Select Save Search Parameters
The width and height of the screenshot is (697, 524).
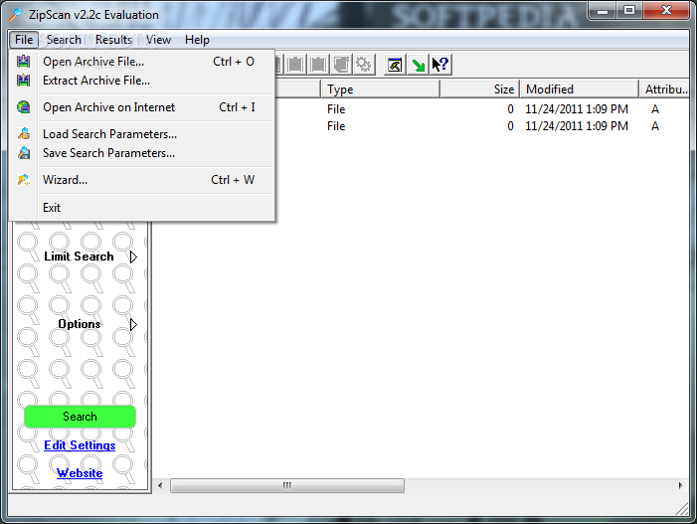[x=141, y=153]
